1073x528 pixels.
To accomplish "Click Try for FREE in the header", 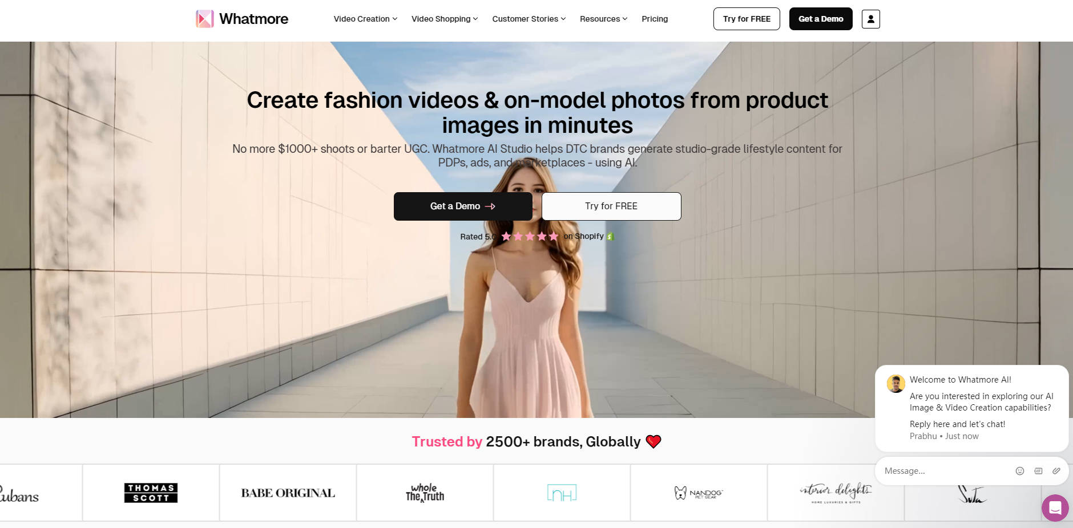I will click(747, 19).
